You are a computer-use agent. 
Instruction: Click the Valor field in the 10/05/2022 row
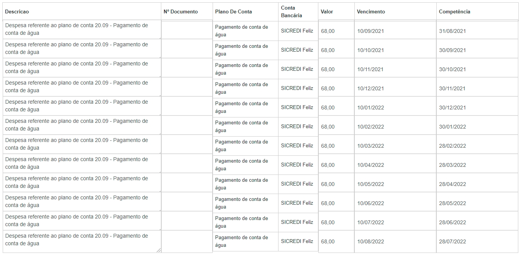point(336,184)
